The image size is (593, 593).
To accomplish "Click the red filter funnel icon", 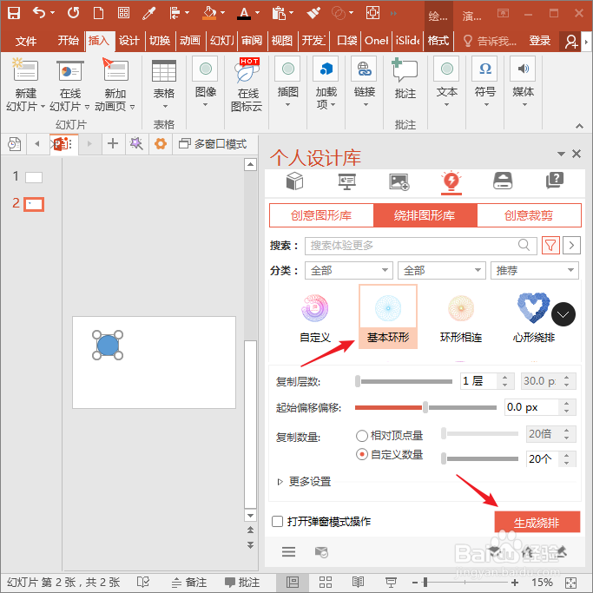I will pos(550,246).
